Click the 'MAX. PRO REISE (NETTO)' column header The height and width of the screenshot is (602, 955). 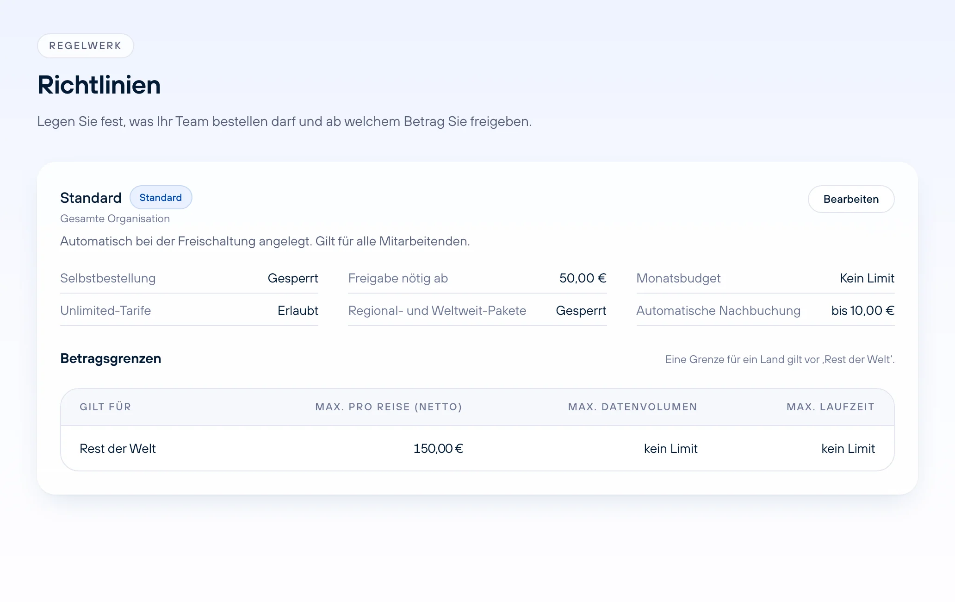tap(389, 407)
